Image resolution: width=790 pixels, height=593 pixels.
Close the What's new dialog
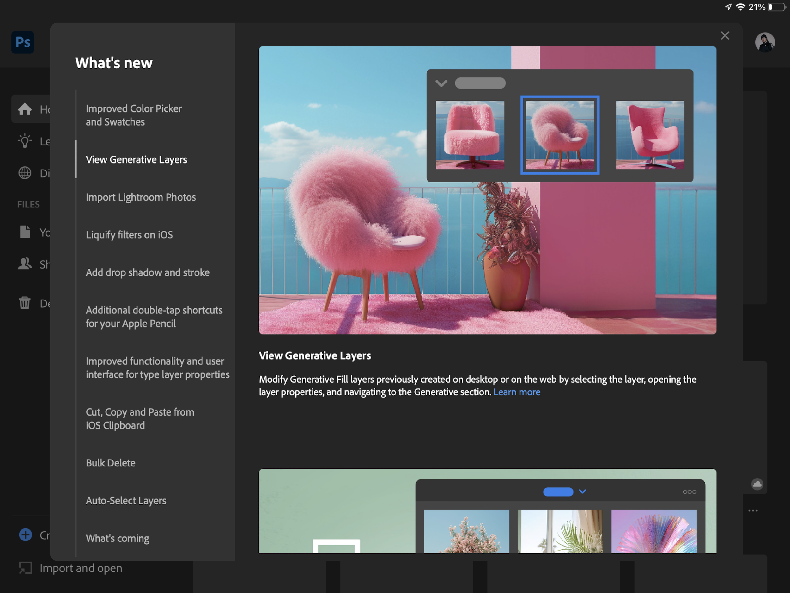click(x=725, y=35)
